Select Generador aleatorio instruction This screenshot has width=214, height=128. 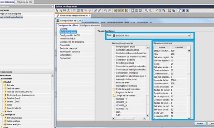(x=125, y=60)
